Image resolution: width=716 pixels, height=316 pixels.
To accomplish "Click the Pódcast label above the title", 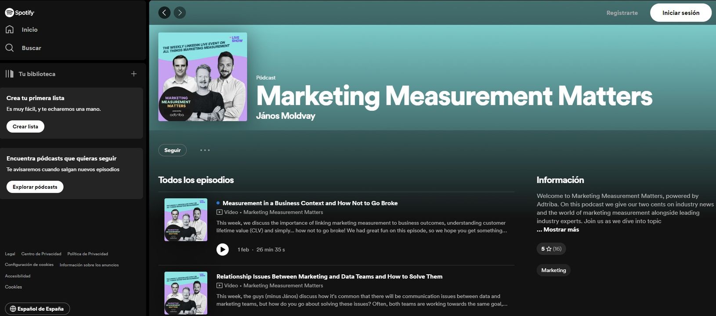I will 266,78.
